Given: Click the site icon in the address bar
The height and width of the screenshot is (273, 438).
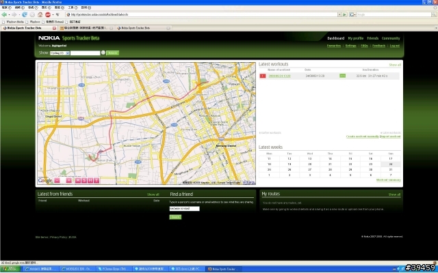Looking at the screenshot, I should tap(68, 14).
